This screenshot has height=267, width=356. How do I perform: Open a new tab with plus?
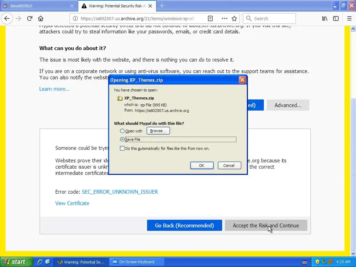162,6
